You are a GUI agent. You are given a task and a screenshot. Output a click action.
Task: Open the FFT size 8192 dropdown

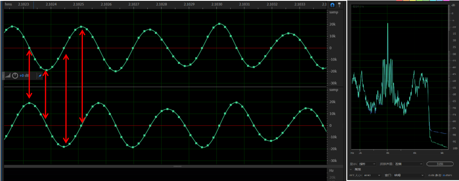click(372, 175)
